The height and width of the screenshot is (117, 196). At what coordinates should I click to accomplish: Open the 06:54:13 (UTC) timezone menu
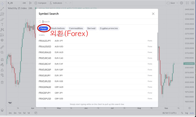[169, 113]
